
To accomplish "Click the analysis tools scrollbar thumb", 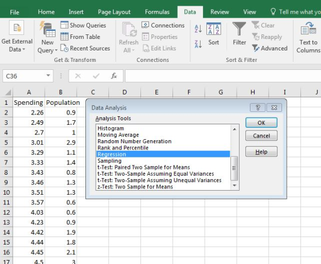I will point(234,168).
